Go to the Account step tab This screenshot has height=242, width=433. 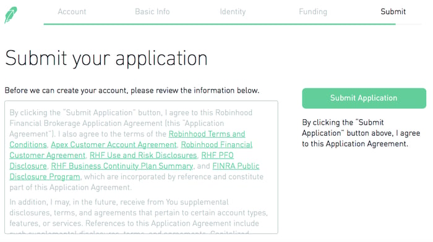[x=72, y=12]
